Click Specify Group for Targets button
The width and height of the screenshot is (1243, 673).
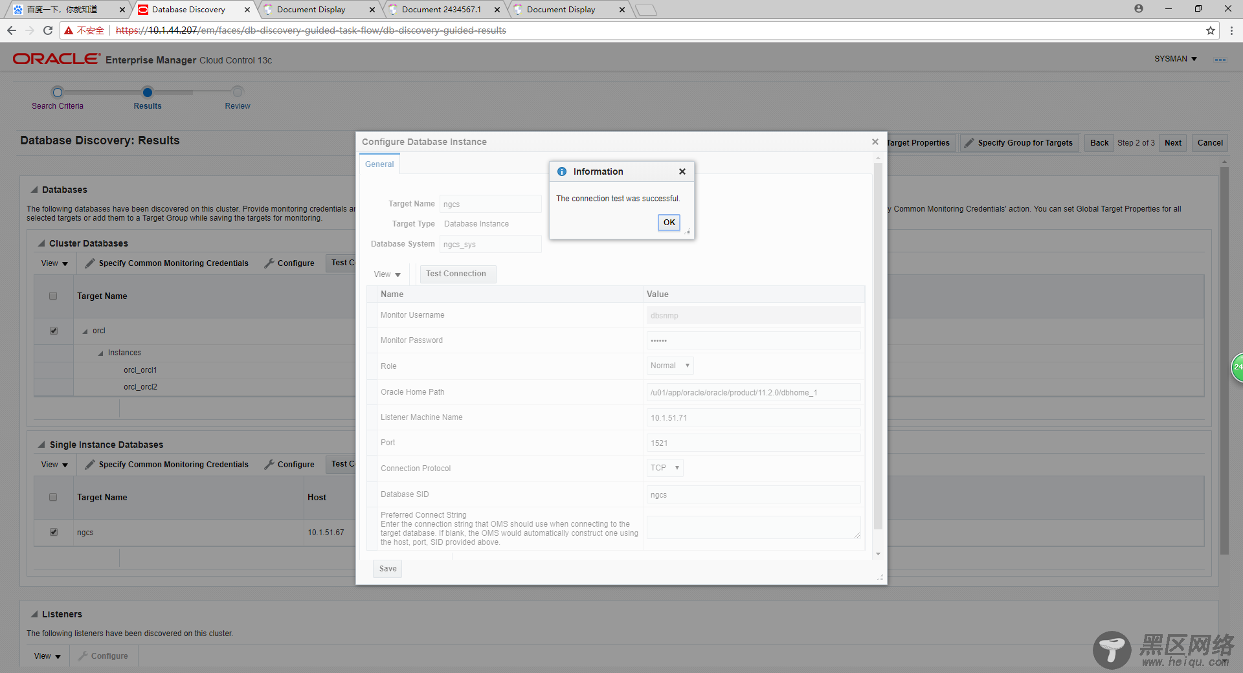[1019, 143]
